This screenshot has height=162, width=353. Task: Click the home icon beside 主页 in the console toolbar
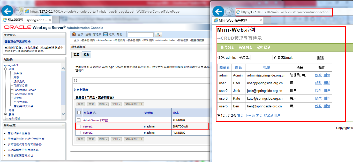tap(74, 34)
